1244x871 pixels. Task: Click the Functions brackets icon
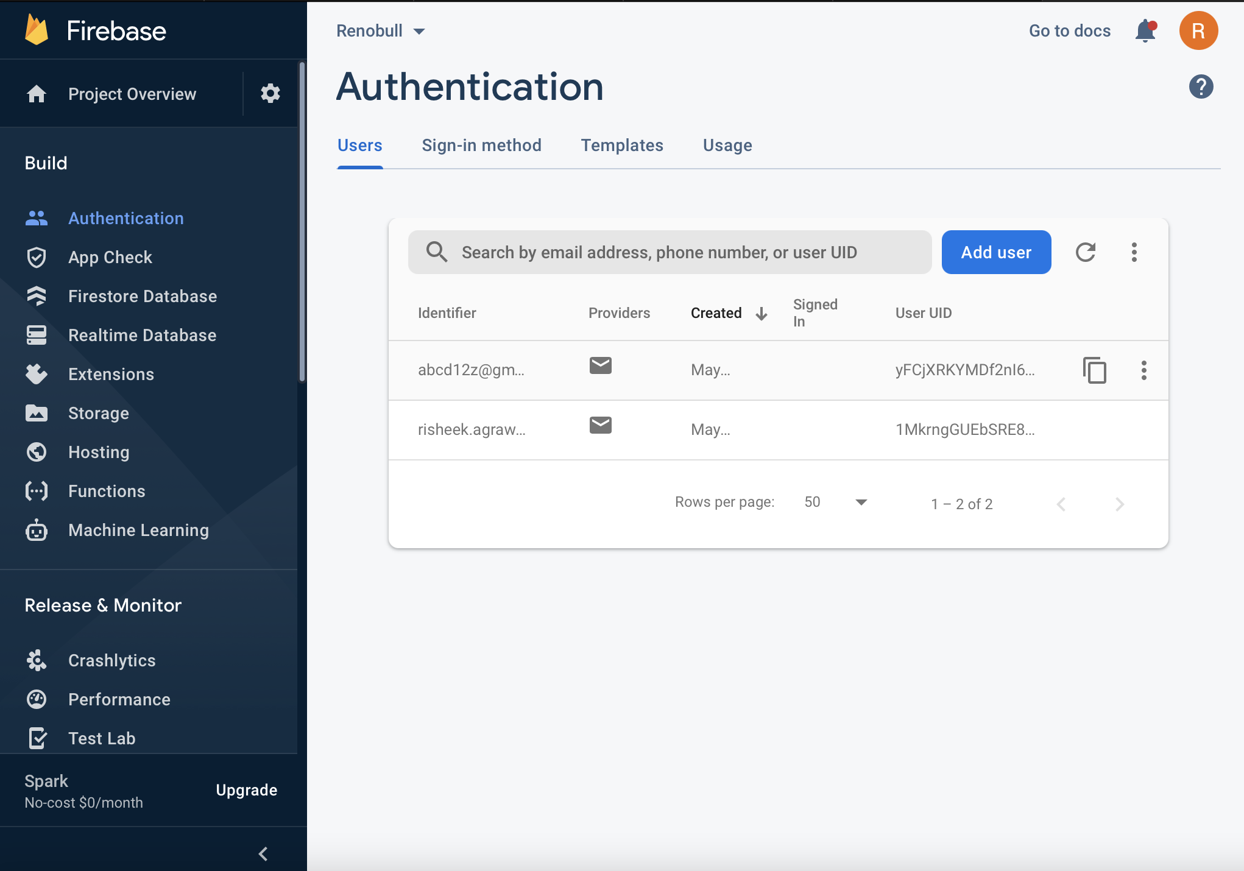(37, 491)
